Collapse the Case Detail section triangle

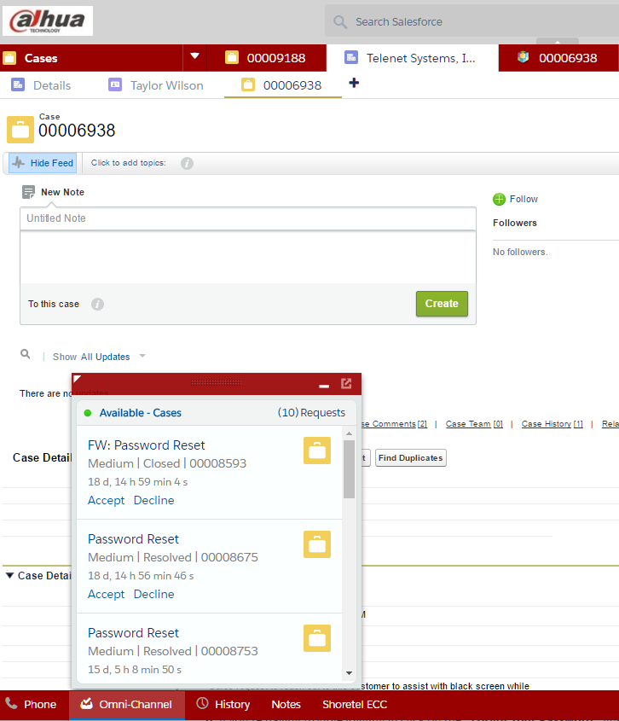pyautogui.click(x=9, y=576)
